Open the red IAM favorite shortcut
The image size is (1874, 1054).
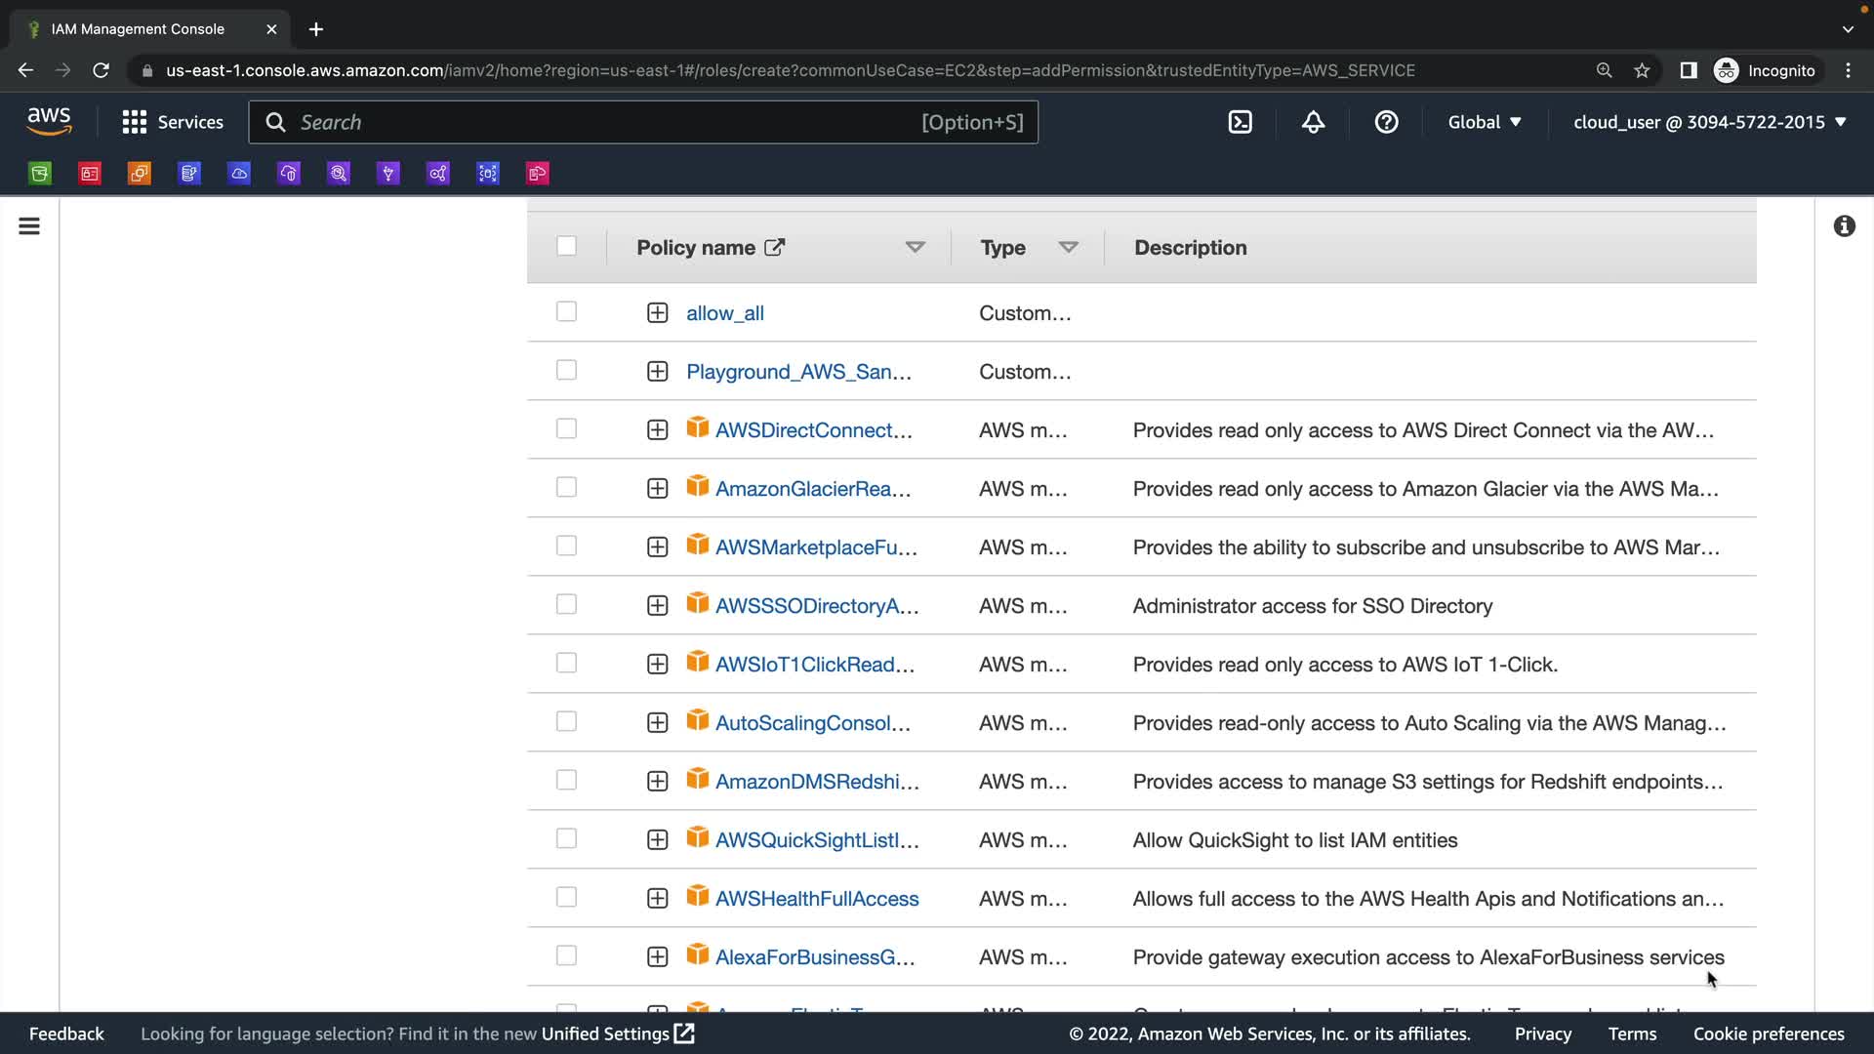coord(90,174)
